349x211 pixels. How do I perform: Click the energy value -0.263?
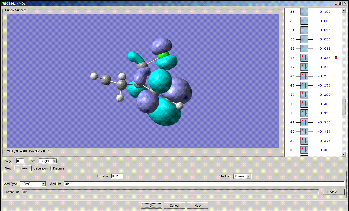click(324, 76)
